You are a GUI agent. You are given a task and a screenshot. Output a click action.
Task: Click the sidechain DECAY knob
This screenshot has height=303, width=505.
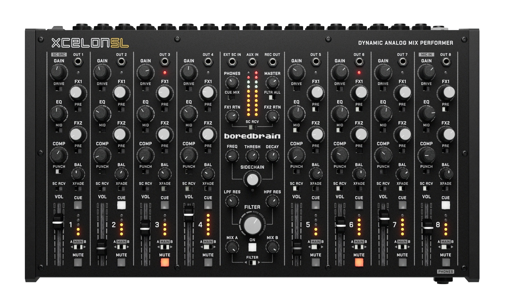tap(272, 156)
